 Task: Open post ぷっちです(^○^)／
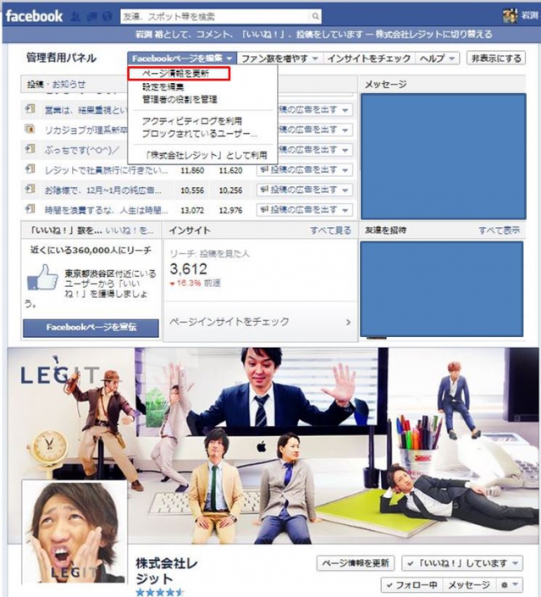82,150
